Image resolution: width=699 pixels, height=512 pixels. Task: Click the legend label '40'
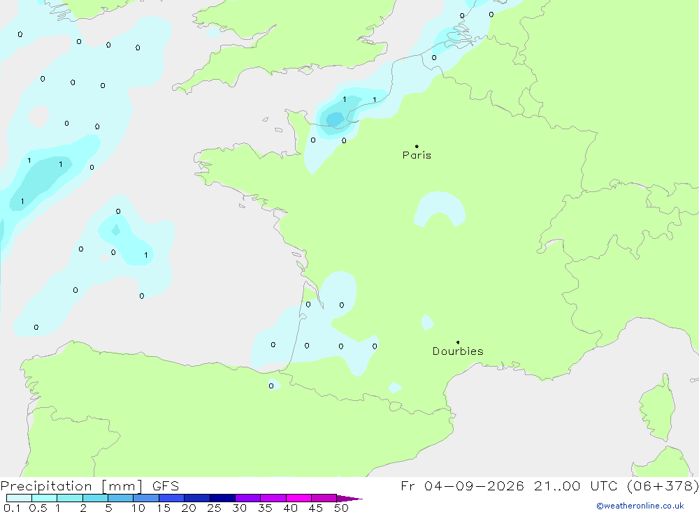click(x=291, y=508)
